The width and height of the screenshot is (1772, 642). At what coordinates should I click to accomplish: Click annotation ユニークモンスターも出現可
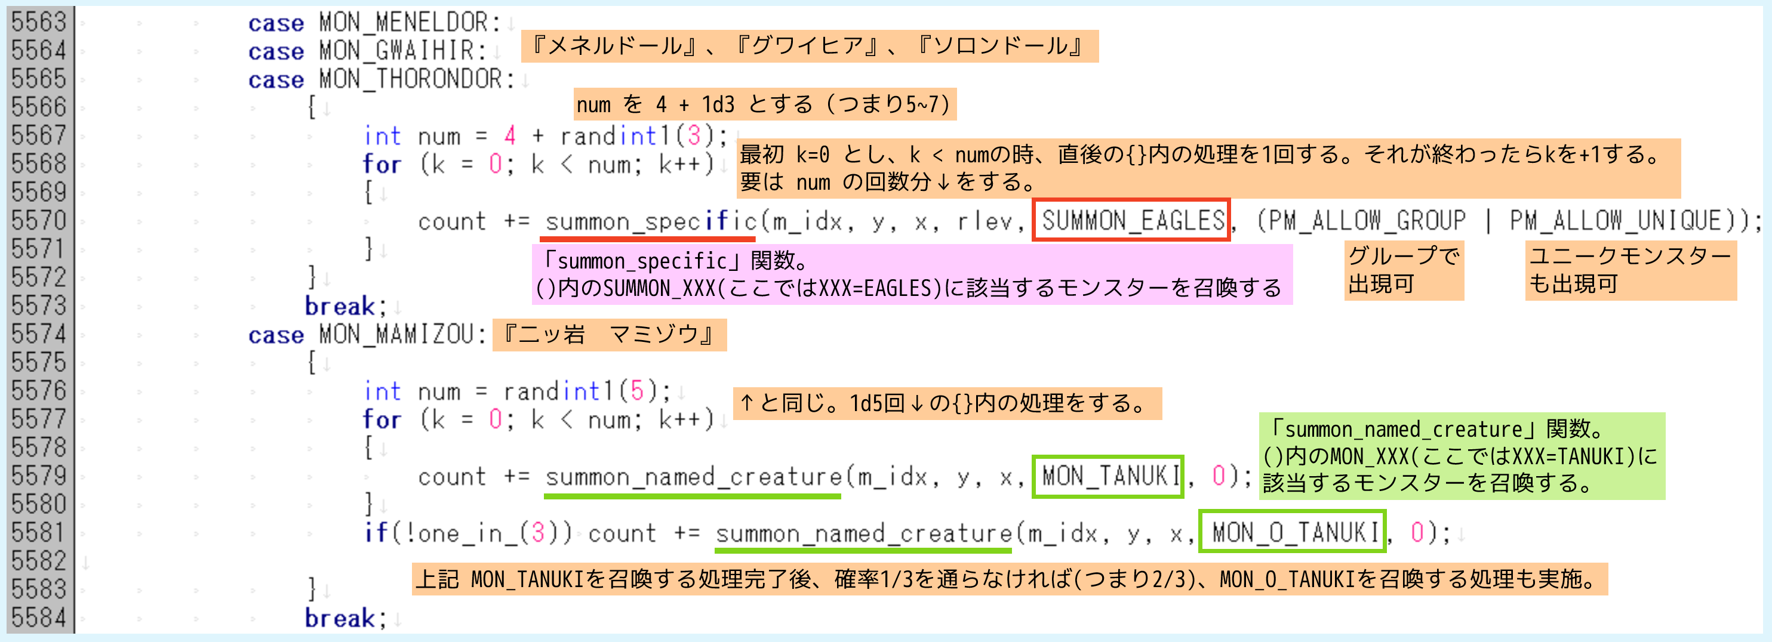coord(1631,270)
